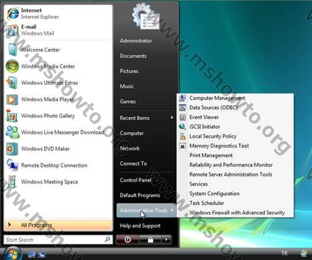Open Windows Media Center icon
312x260 pixels.
coord(12,66)
